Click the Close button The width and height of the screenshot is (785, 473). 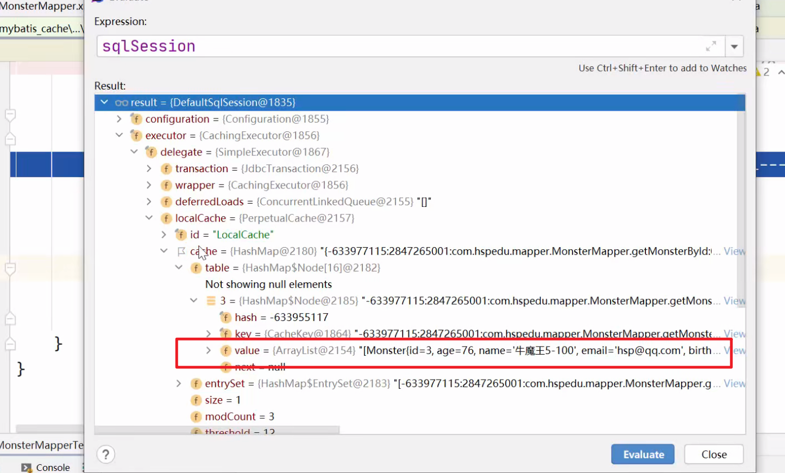[x=714, y=455]
